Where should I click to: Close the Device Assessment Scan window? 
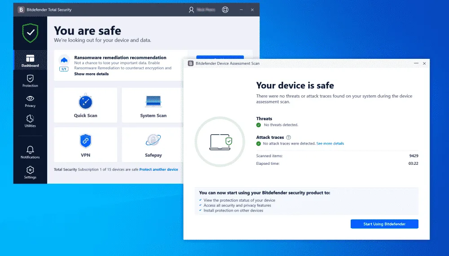pyautogui.click(x=424, y=63)
